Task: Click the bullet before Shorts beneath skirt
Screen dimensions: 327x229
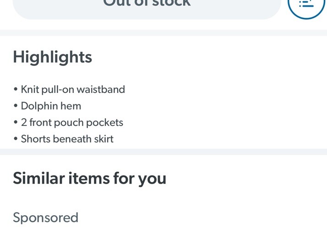Action: pyautogui.click(x=16, y=139)
